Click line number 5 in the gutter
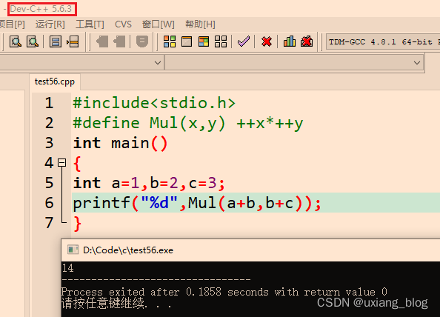Viewport: 440px width, 317px height. 49,183
